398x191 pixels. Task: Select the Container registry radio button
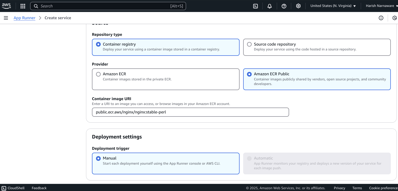98,44
